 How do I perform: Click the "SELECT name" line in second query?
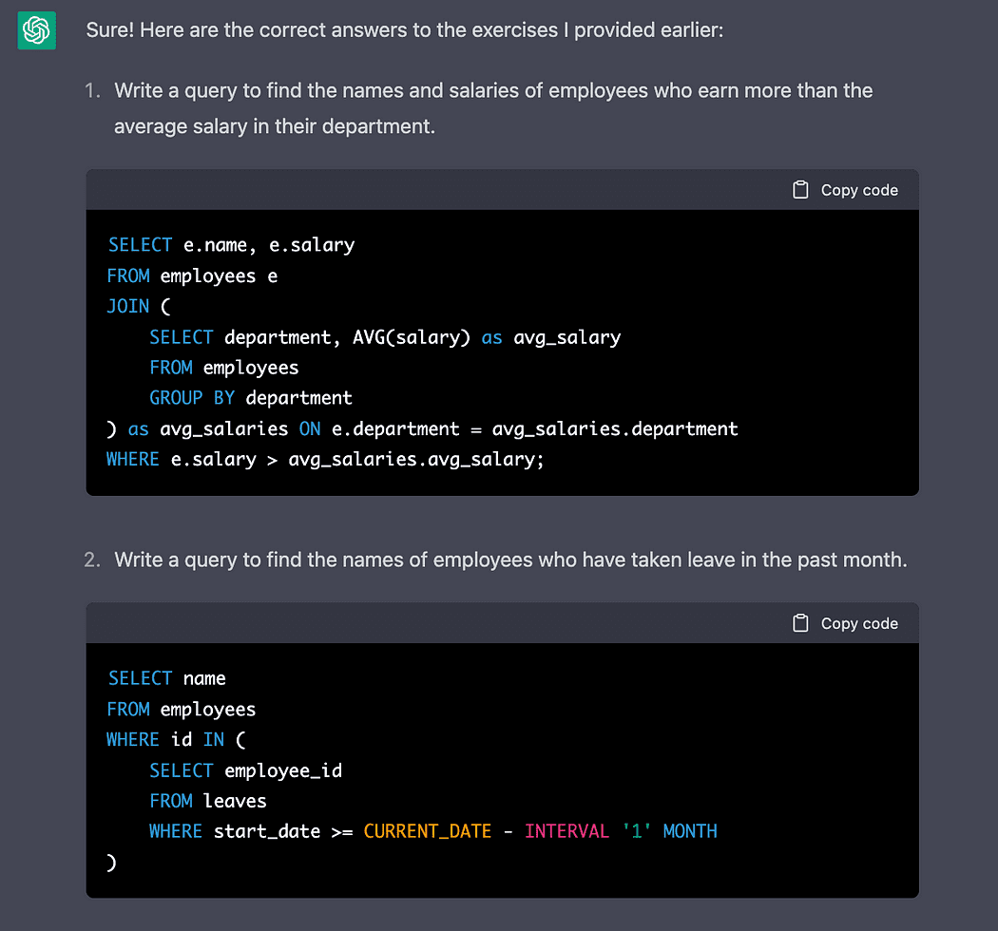(167, 678)
